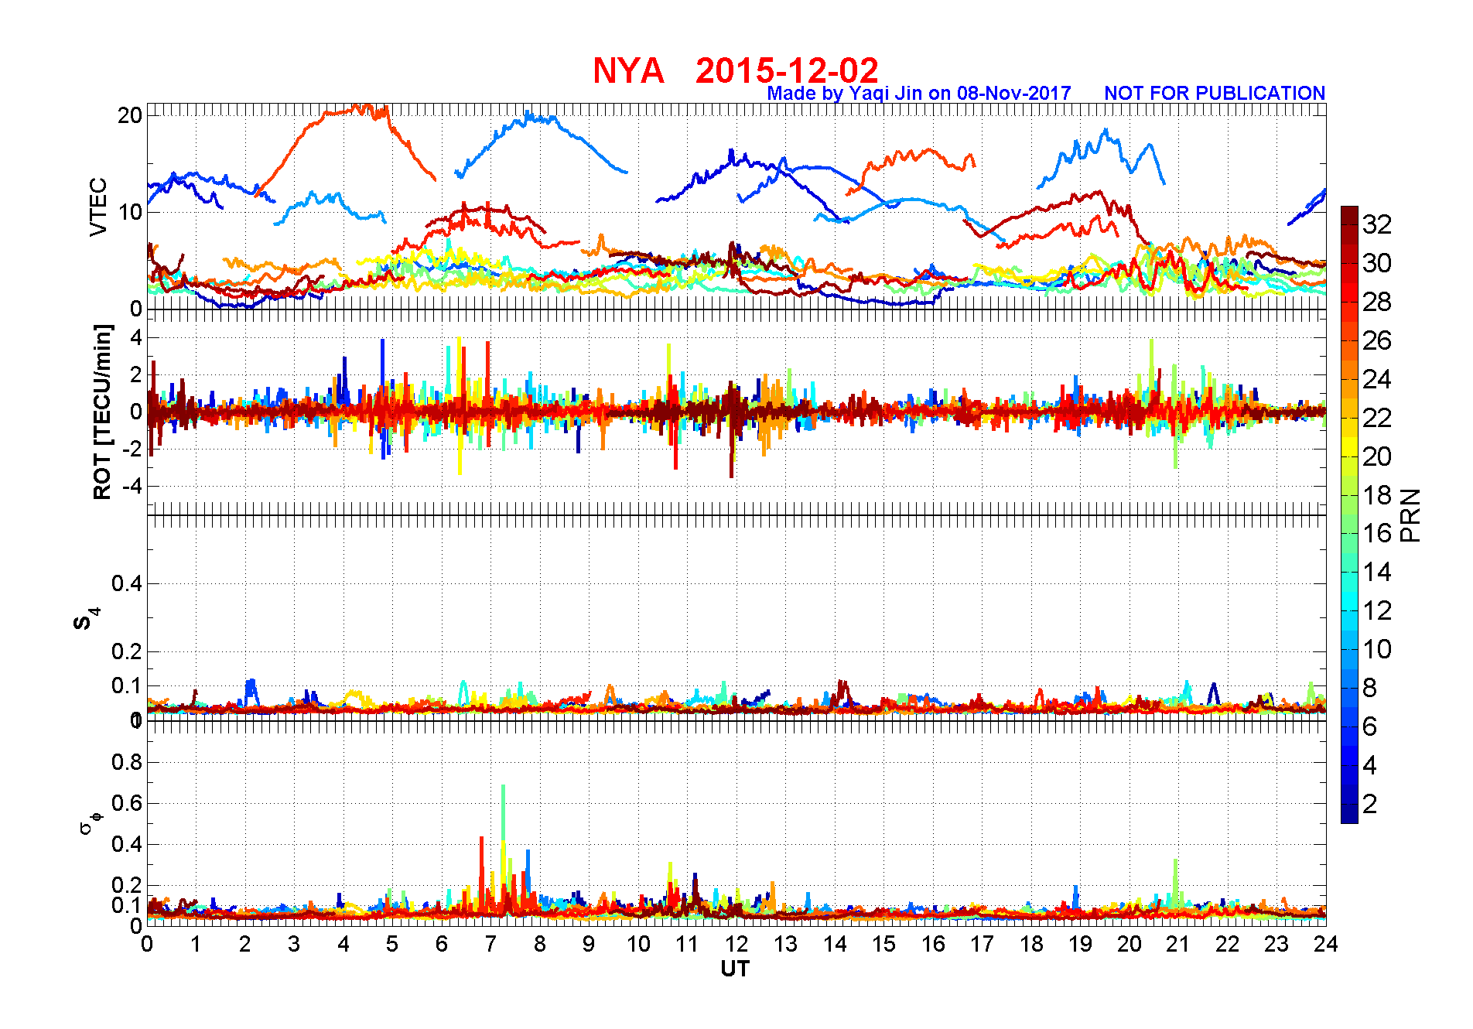
Task: Click colorbar tick label 26
Action: (1377, 340)
